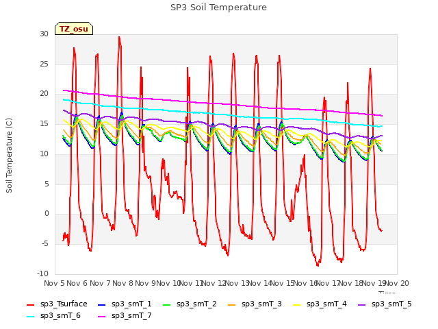
Task: Click the purple sp3_smT_5 legend swatch
Action: [362, 304]
